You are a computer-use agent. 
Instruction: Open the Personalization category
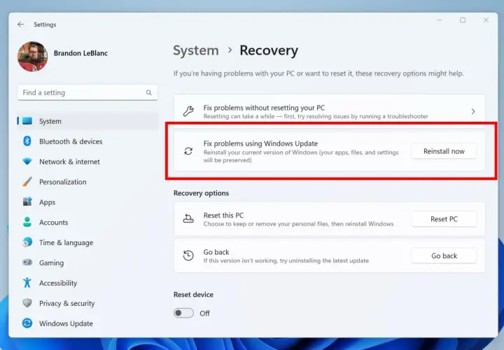coord(63,182)
